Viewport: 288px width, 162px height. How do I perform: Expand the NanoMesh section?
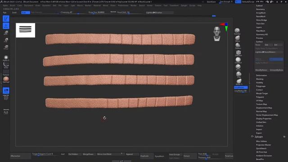click(261, 16)
